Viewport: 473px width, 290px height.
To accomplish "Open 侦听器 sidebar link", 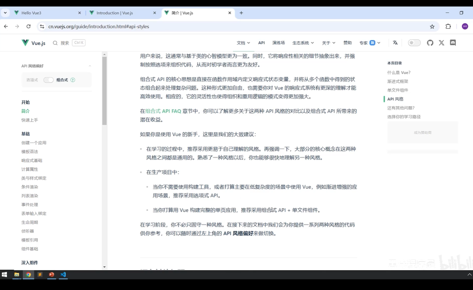I will pos(28,231).
